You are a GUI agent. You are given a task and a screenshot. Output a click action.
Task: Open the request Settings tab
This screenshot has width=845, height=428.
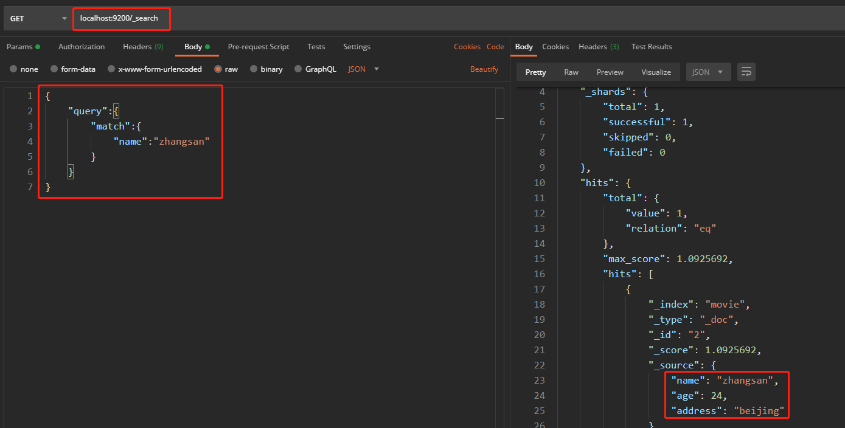pyautogui.click(x=356, y=47)
